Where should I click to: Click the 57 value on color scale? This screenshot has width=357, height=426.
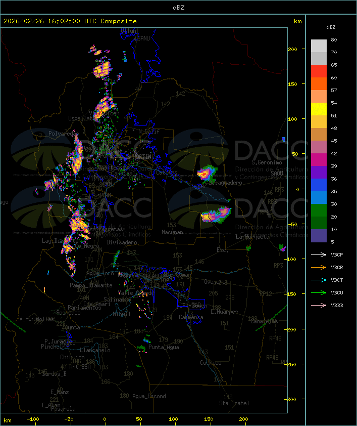pos(334,90)
